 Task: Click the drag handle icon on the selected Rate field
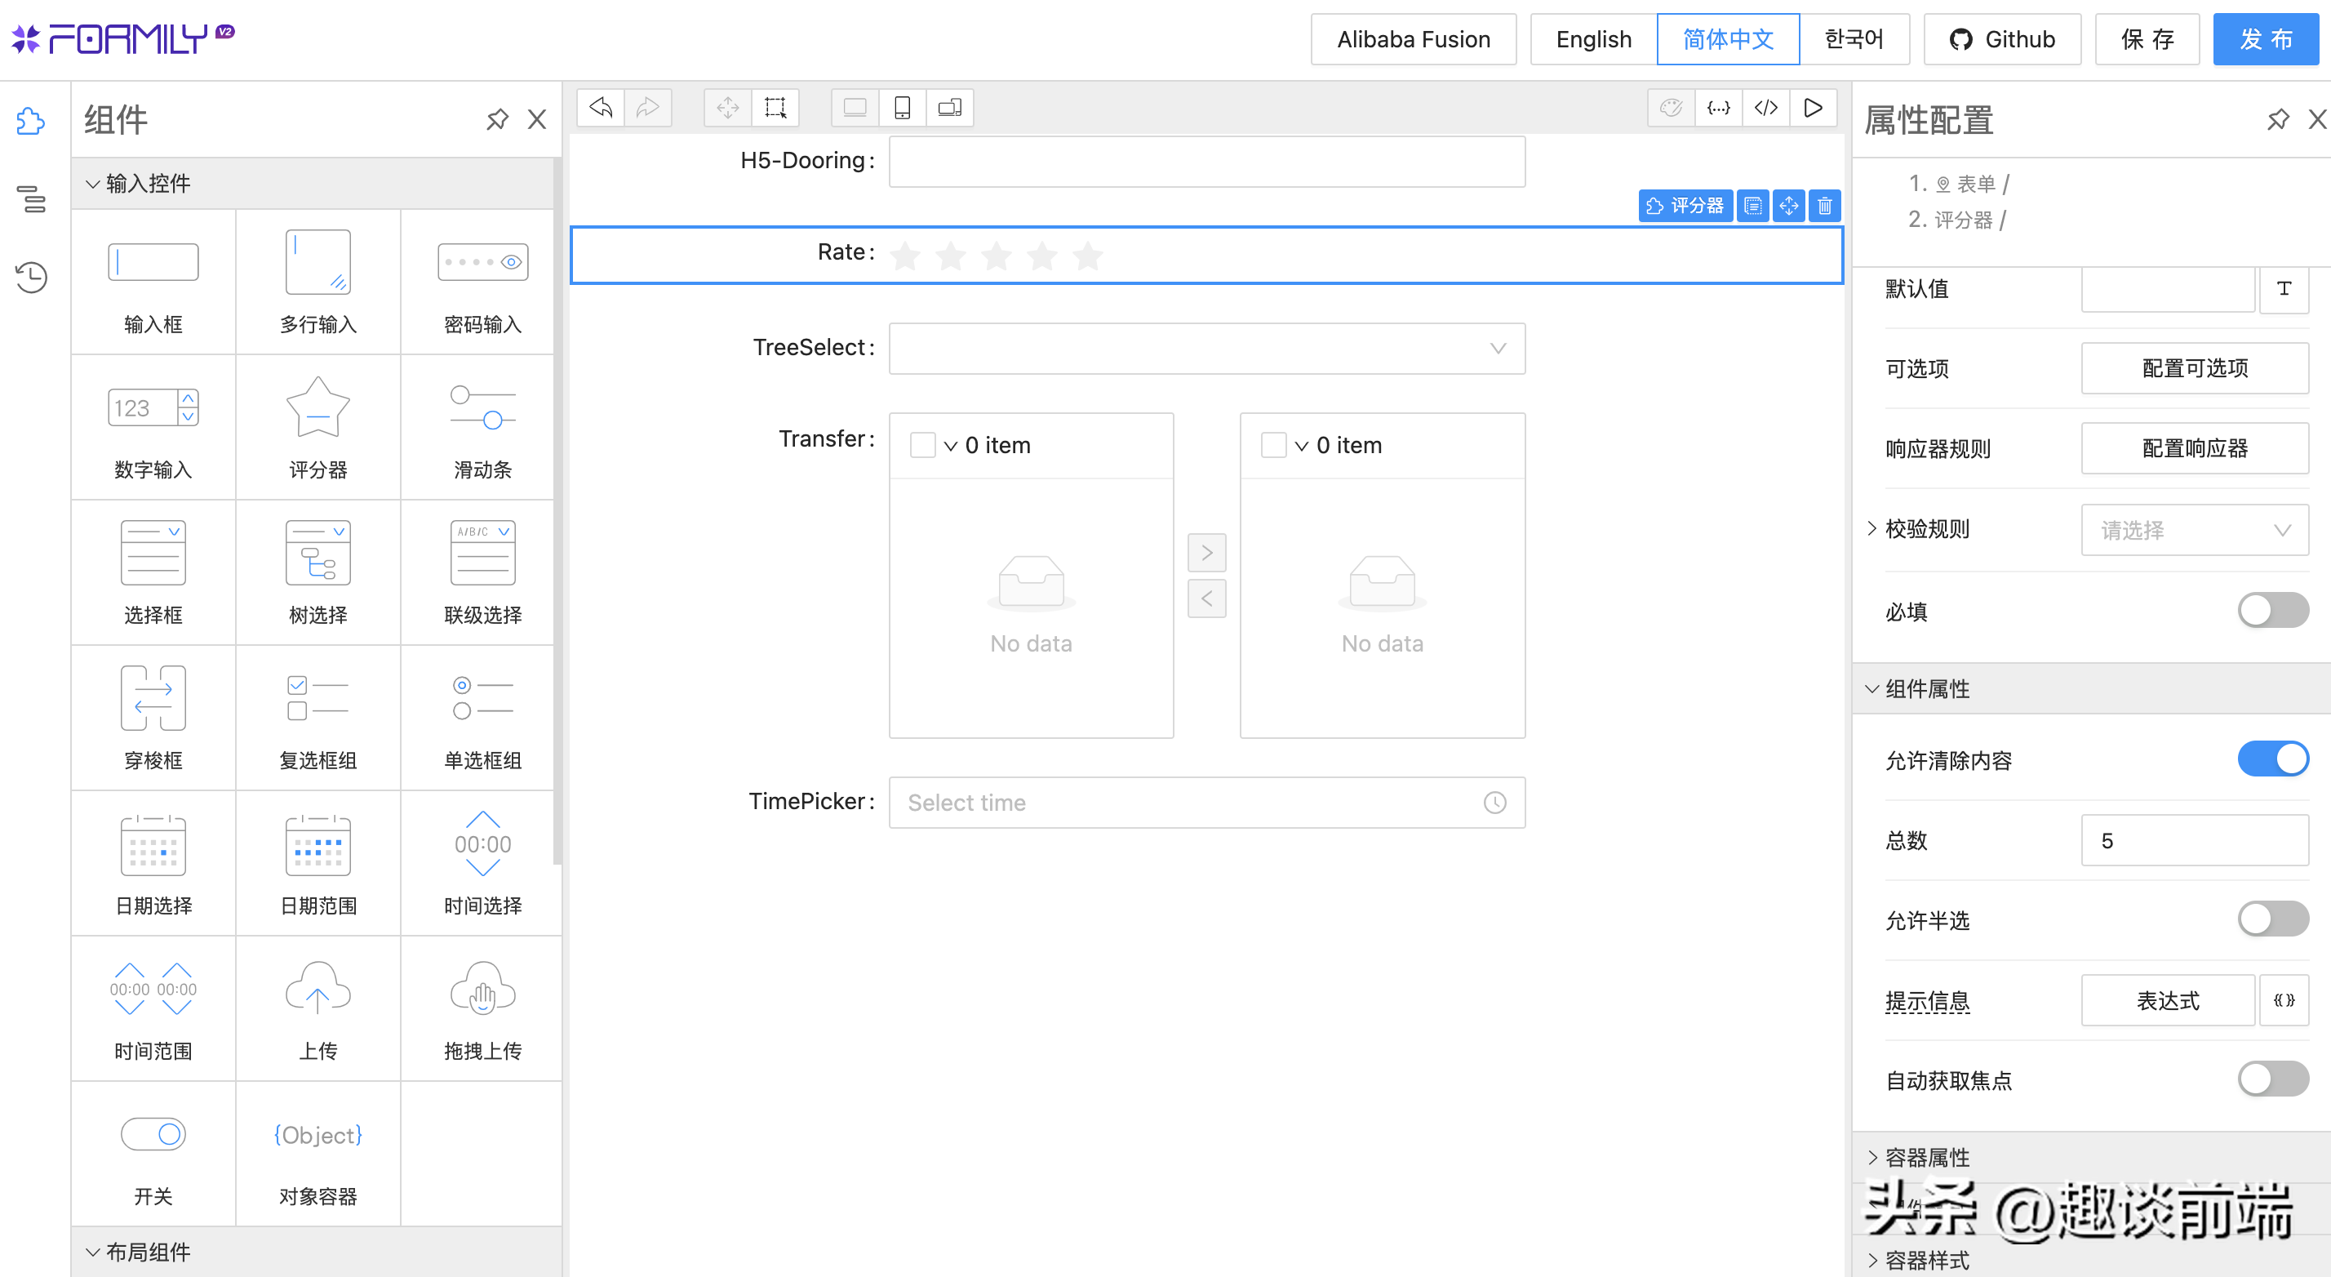pyautogui.click(x=1789, y=207)
